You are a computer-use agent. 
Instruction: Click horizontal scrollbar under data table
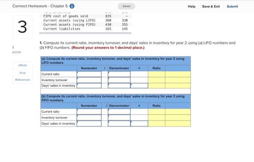85,33
